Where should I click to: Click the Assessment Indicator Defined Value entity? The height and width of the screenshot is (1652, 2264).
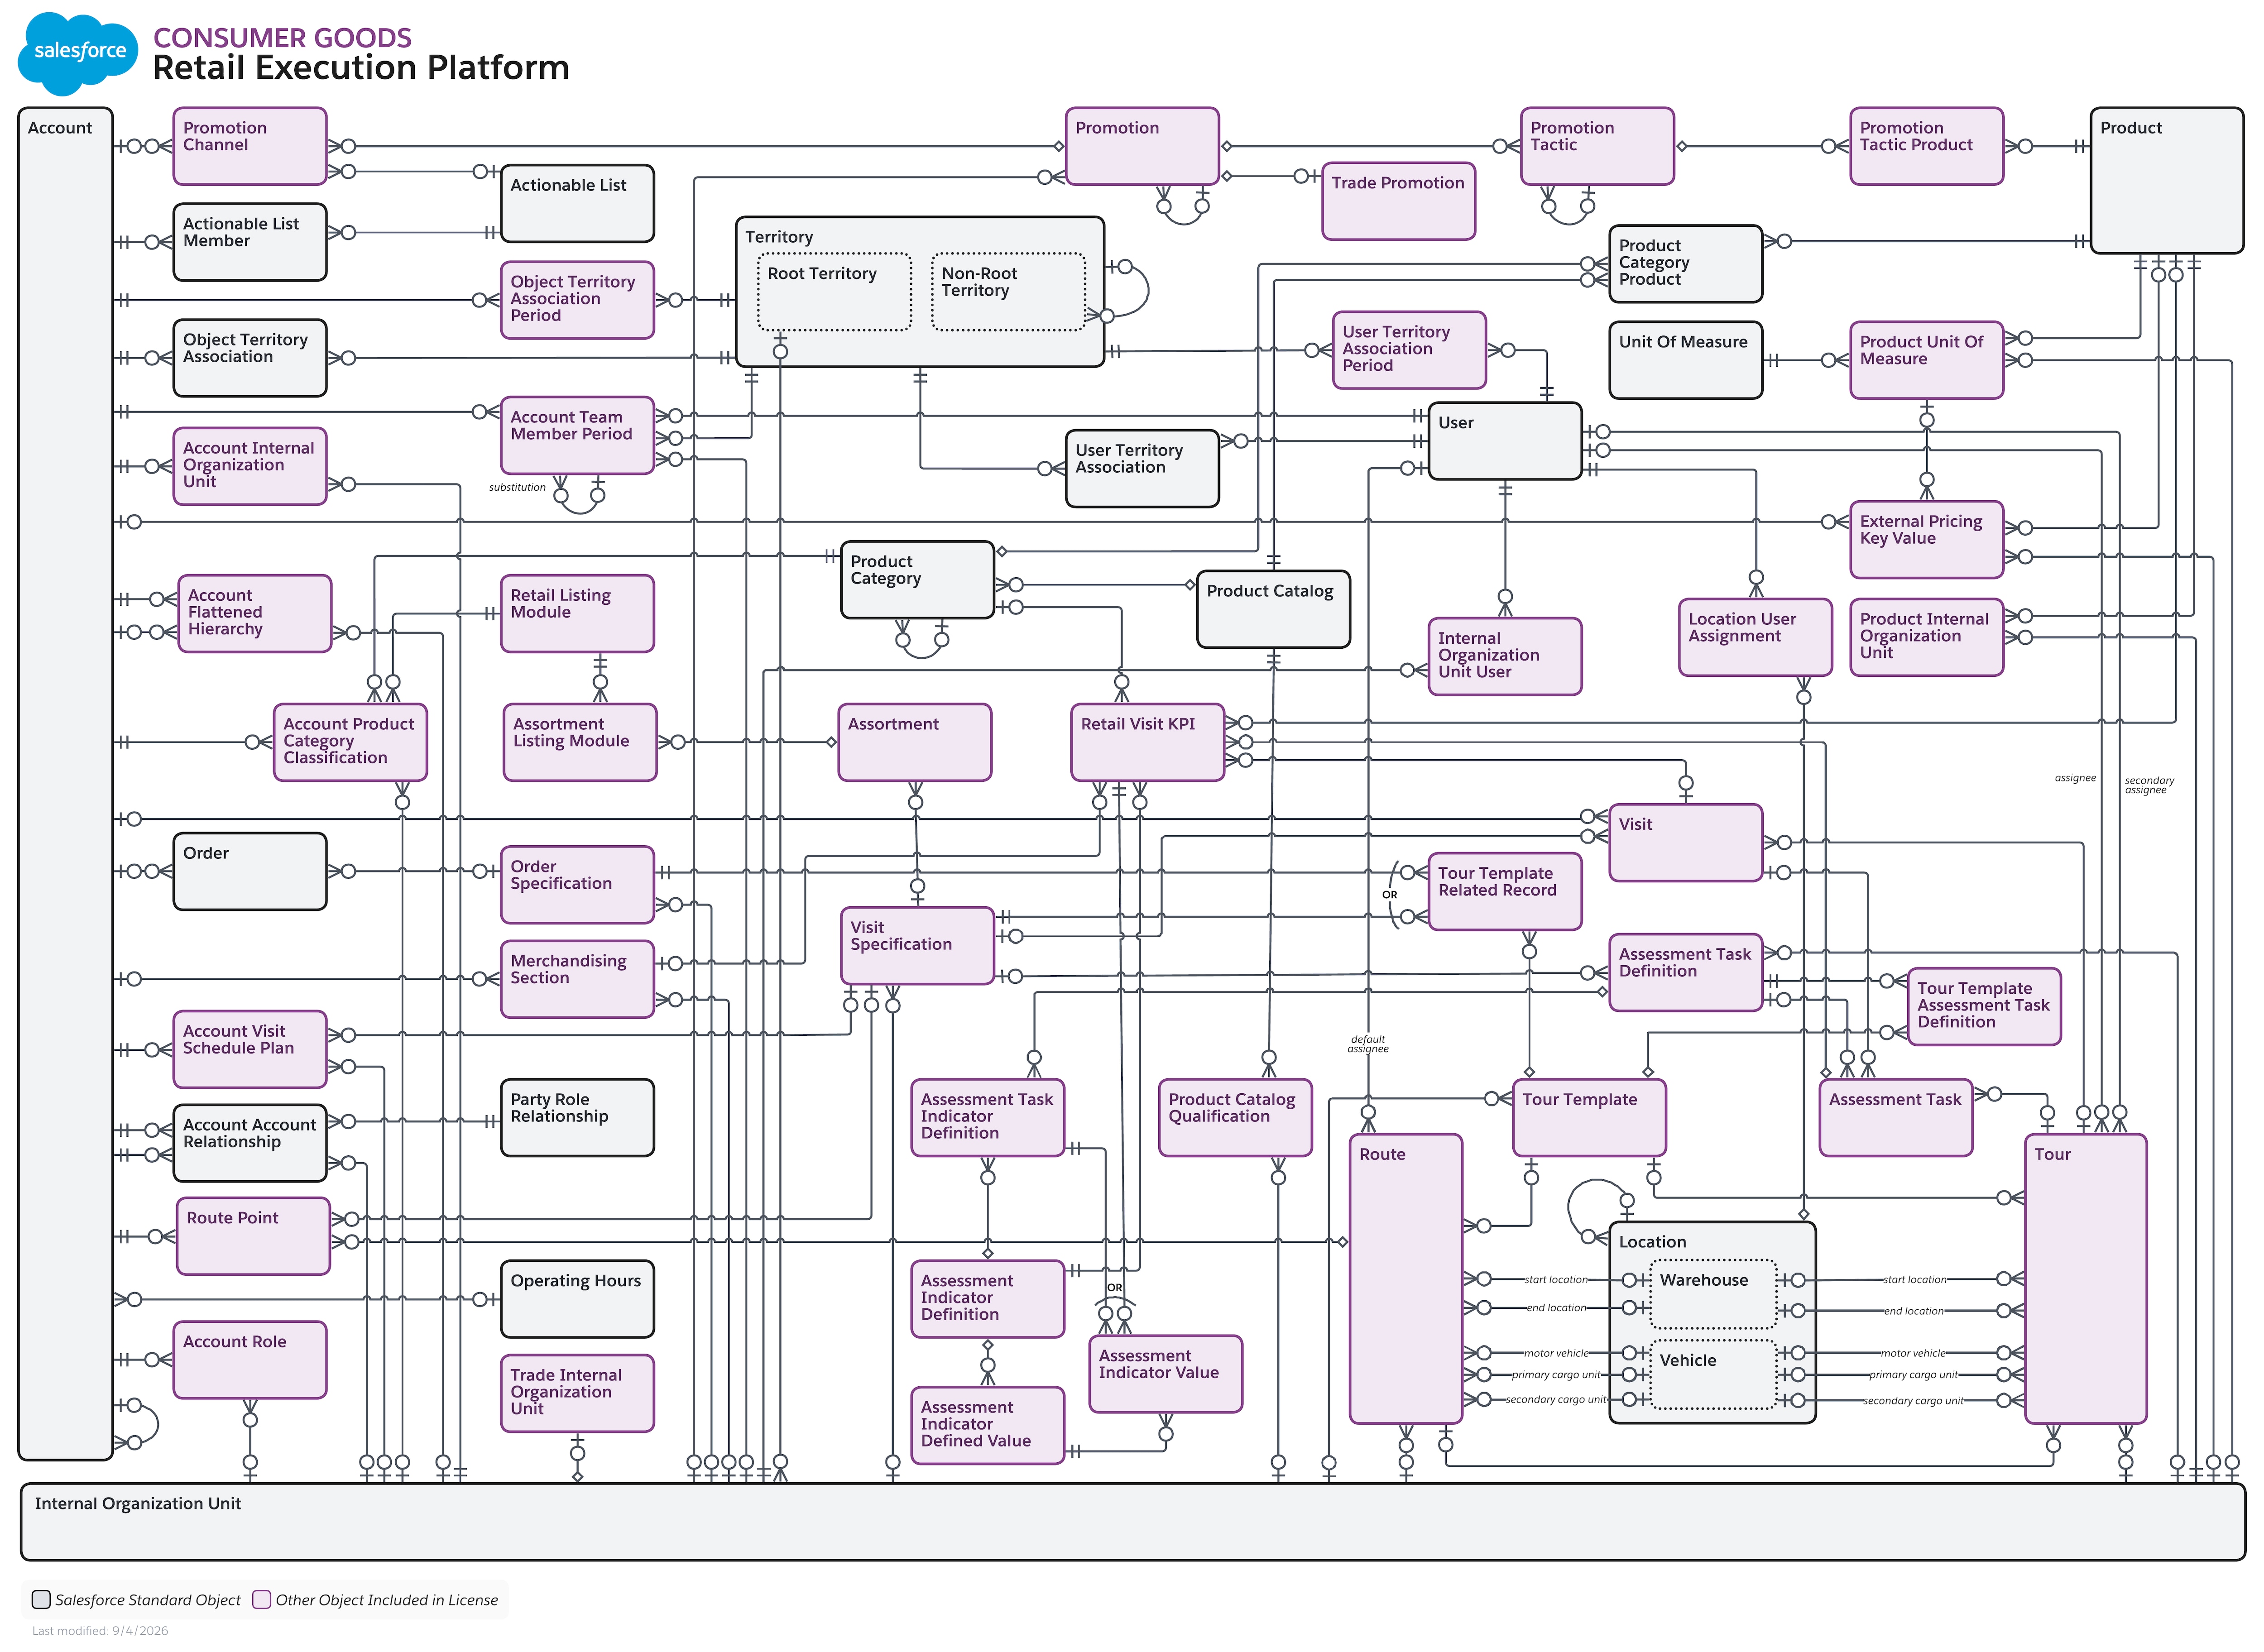[987, 1425]
